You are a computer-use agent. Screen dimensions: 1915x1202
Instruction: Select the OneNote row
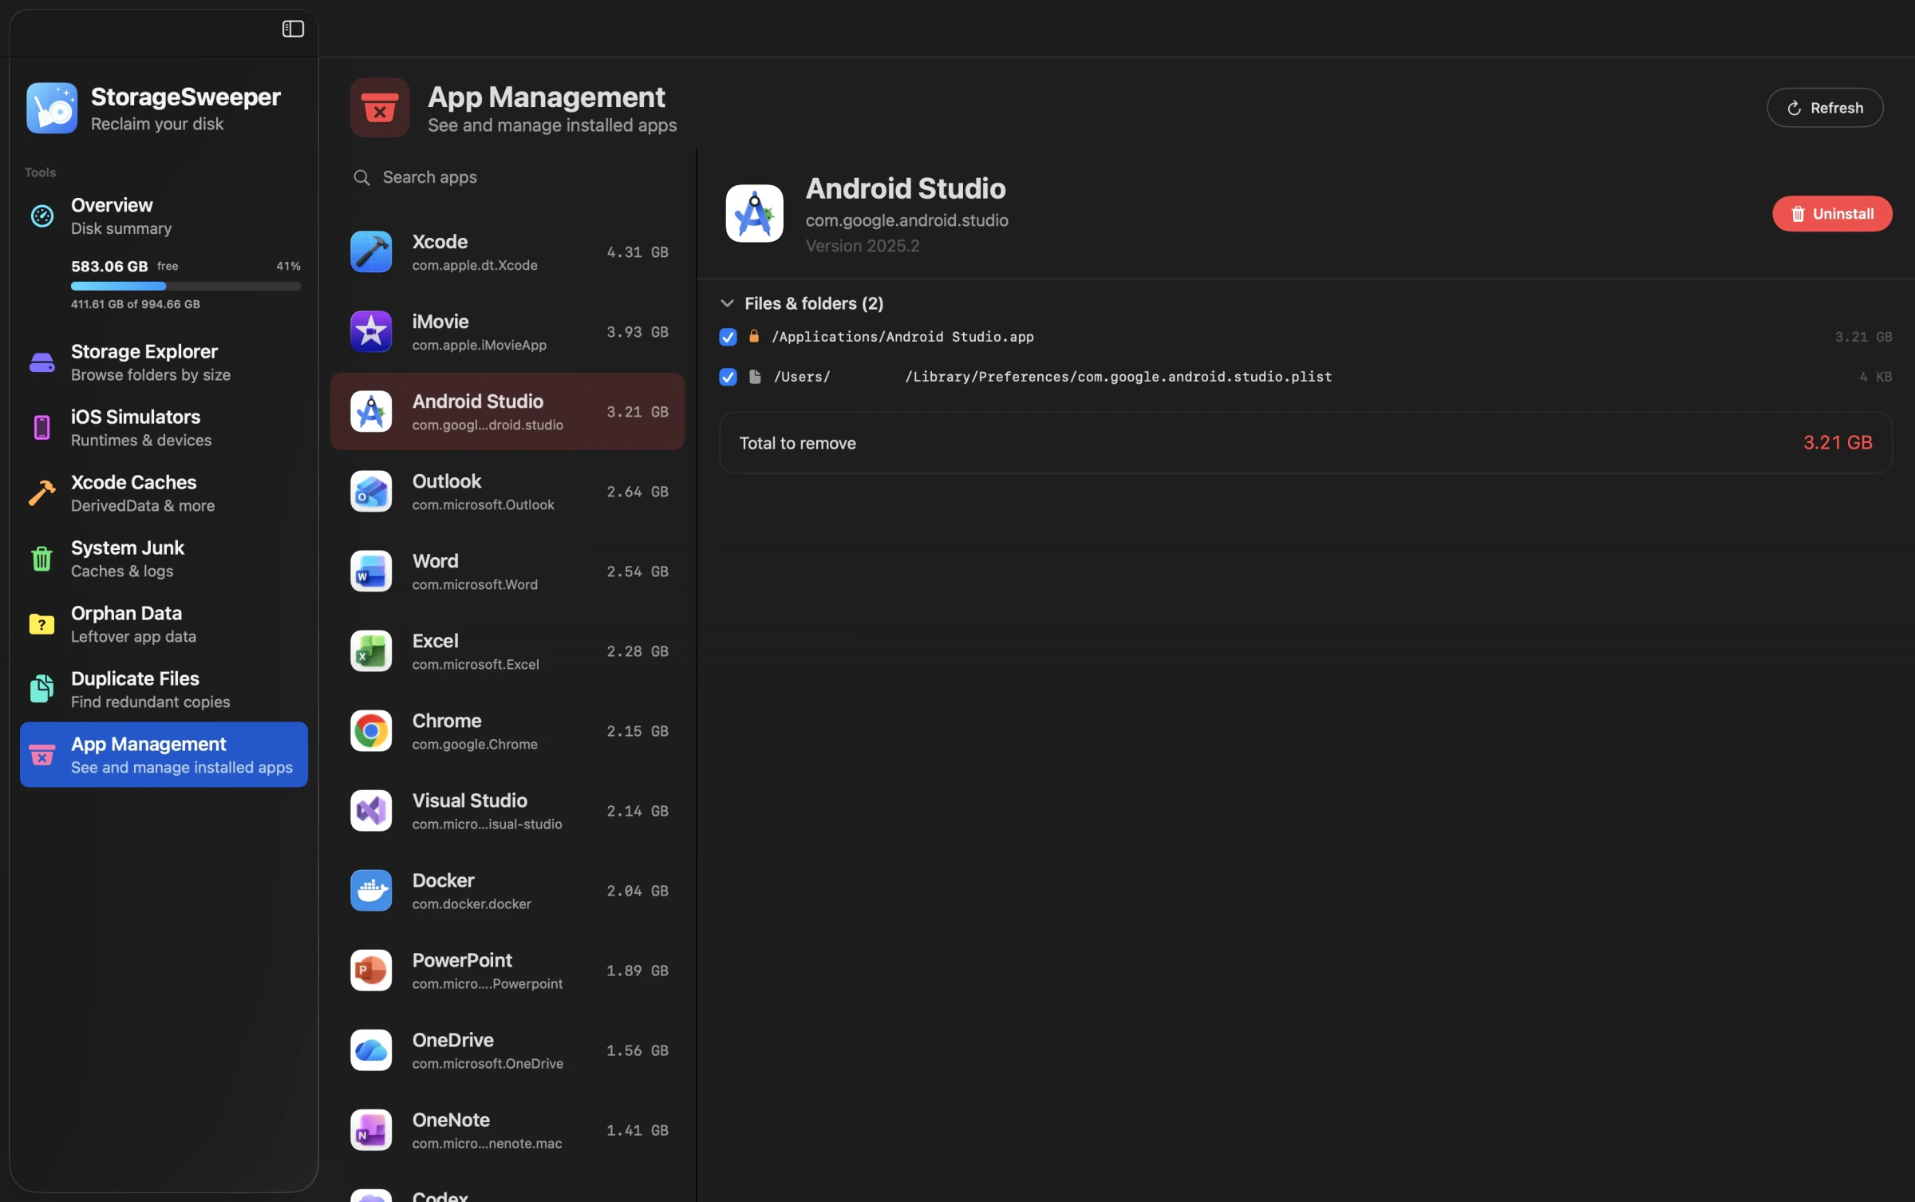(x=507, y=1130)
